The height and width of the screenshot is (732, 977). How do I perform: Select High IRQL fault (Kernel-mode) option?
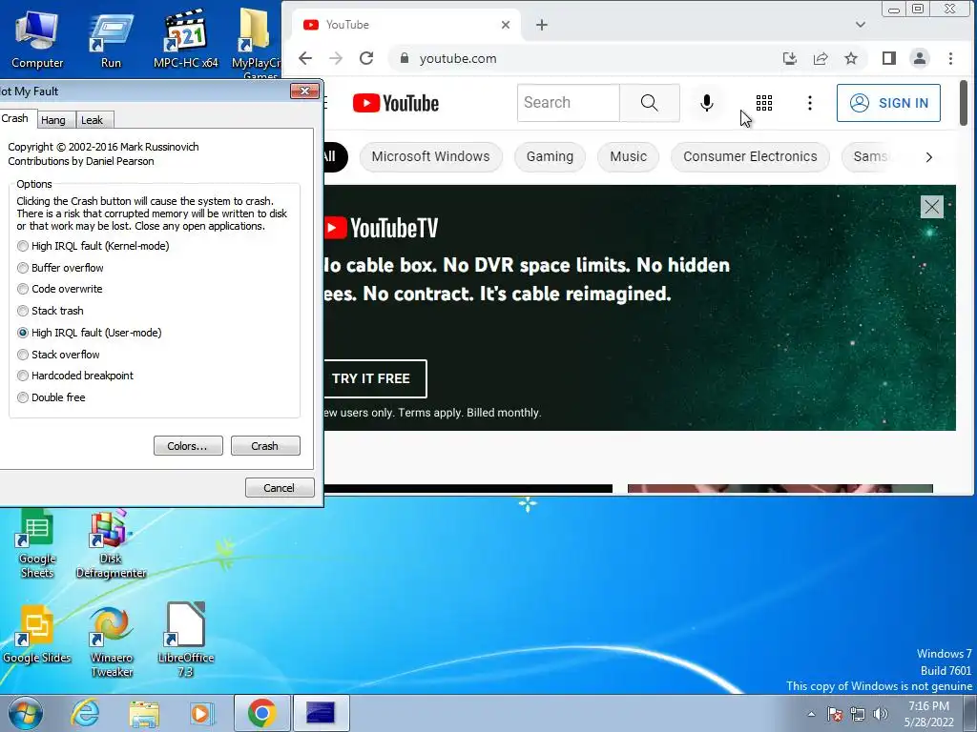point(94,246)
